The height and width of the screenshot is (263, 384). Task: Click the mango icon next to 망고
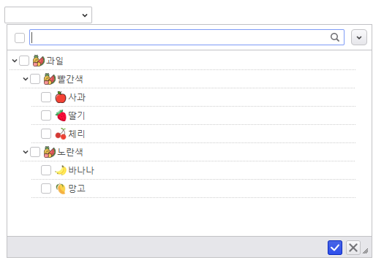[61, 188]
